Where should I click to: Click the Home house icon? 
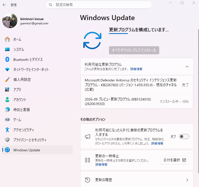7,39
